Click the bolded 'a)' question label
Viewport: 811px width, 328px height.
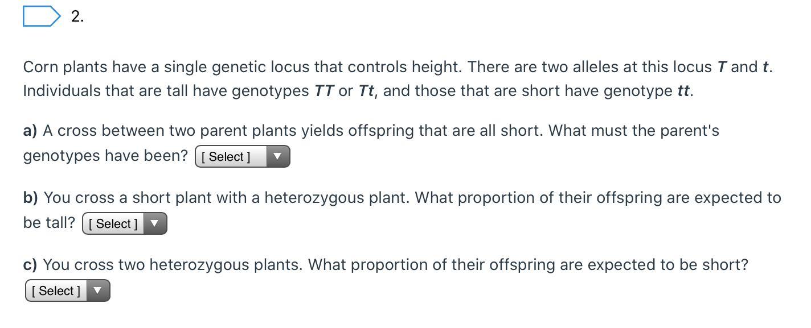(x=28, y=130)
